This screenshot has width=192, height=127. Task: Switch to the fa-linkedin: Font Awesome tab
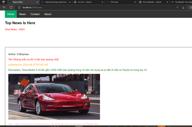(x=181, y=2)
